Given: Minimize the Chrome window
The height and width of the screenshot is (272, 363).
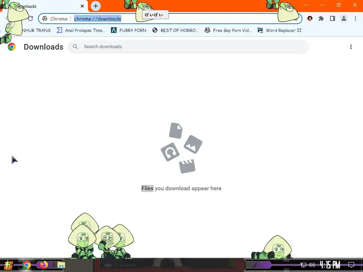Looking at the screenshot, I should click(322, 5).
